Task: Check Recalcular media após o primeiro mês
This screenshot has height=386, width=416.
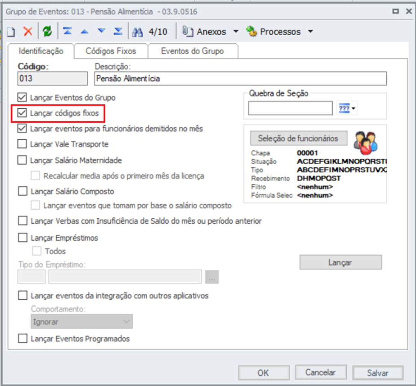Action: [x=36, y=175]
